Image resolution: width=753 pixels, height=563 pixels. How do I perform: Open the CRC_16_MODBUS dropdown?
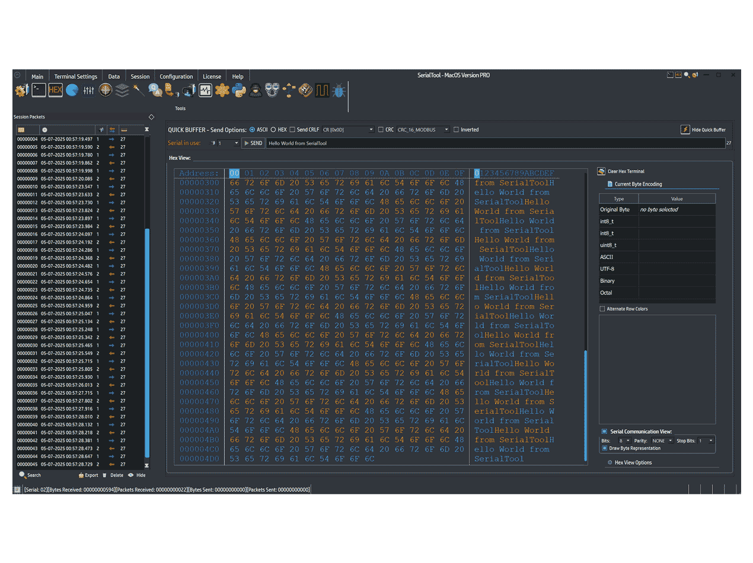(423, 129)
